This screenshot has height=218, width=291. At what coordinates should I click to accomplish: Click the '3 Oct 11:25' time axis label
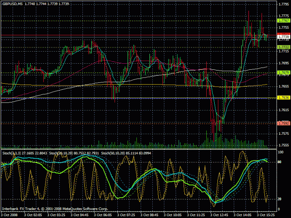[x=196, y=215]
